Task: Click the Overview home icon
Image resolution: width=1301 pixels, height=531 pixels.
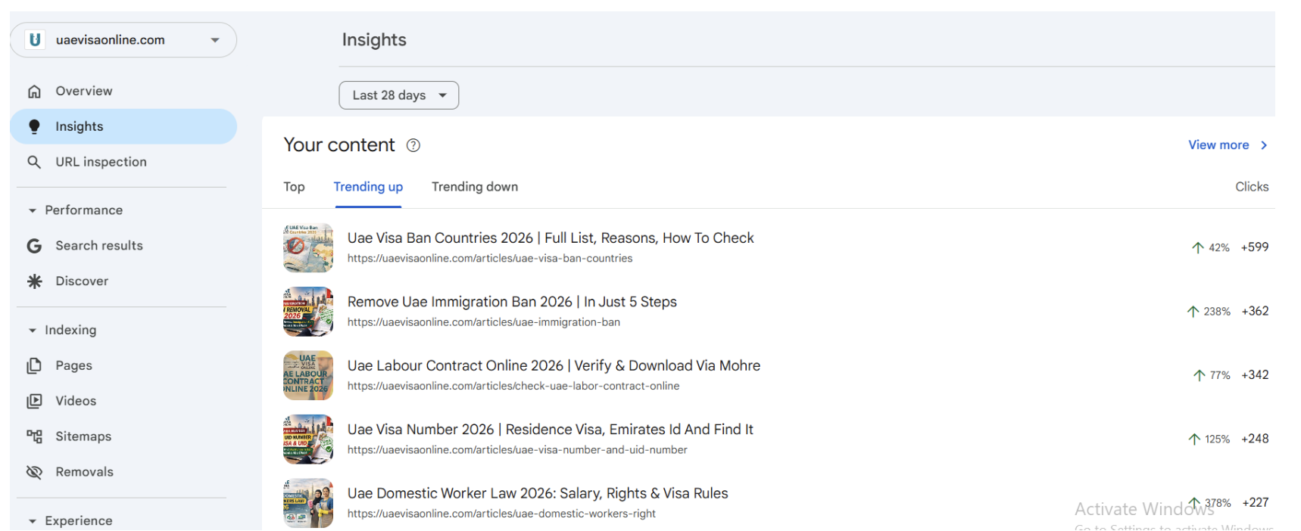Action: pyautogui.click(x=34, y=92)
